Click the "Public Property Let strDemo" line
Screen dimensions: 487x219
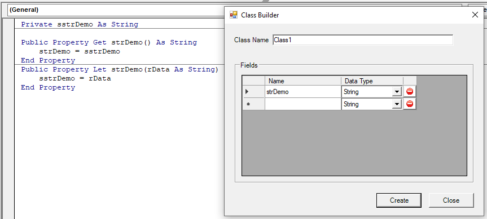[120, 69]
